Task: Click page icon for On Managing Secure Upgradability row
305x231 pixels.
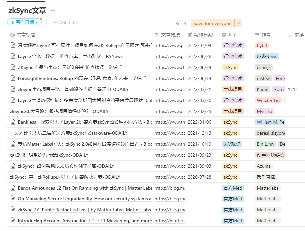Action: tap(13, 199)
